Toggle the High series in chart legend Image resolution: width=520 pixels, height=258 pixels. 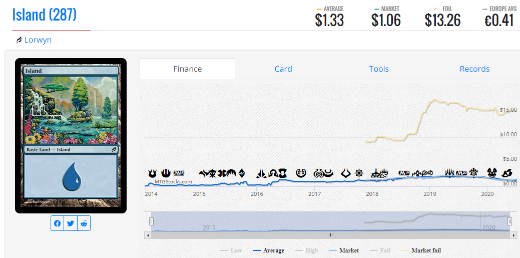pos(307,250)
